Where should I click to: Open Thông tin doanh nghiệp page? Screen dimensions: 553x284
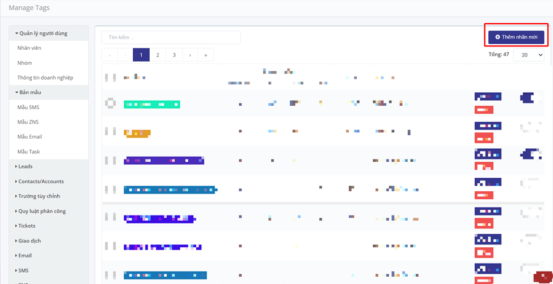pos(45,78)
